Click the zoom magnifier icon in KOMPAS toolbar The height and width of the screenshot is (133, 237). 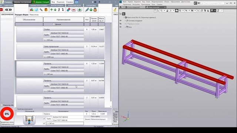(161, 11)
